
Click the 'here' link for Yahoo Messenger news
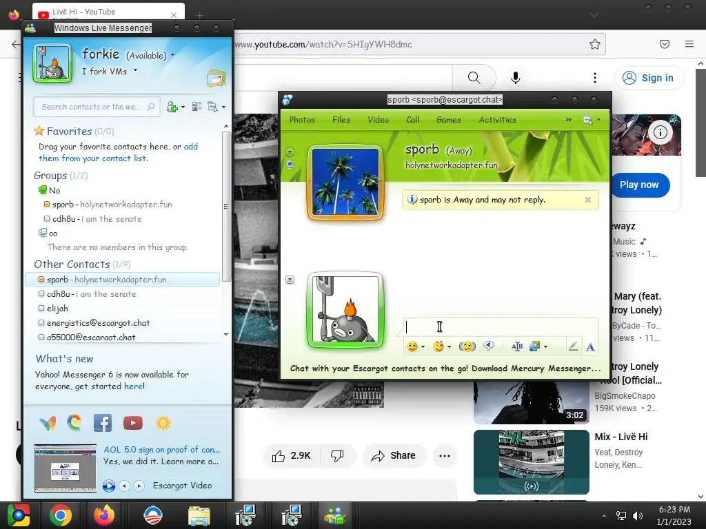(x=133, y=386)
